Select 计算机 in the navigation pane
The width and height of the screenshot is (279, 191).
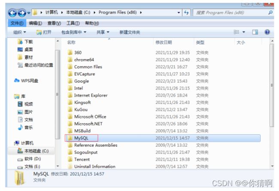[x=24, y=143]
